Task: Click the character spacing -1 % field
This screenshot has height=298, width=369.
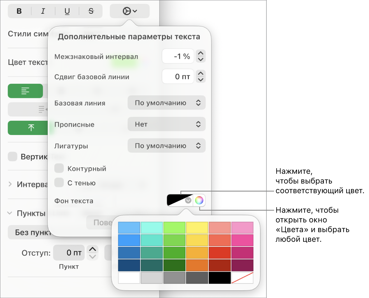Action: [178, 56]
